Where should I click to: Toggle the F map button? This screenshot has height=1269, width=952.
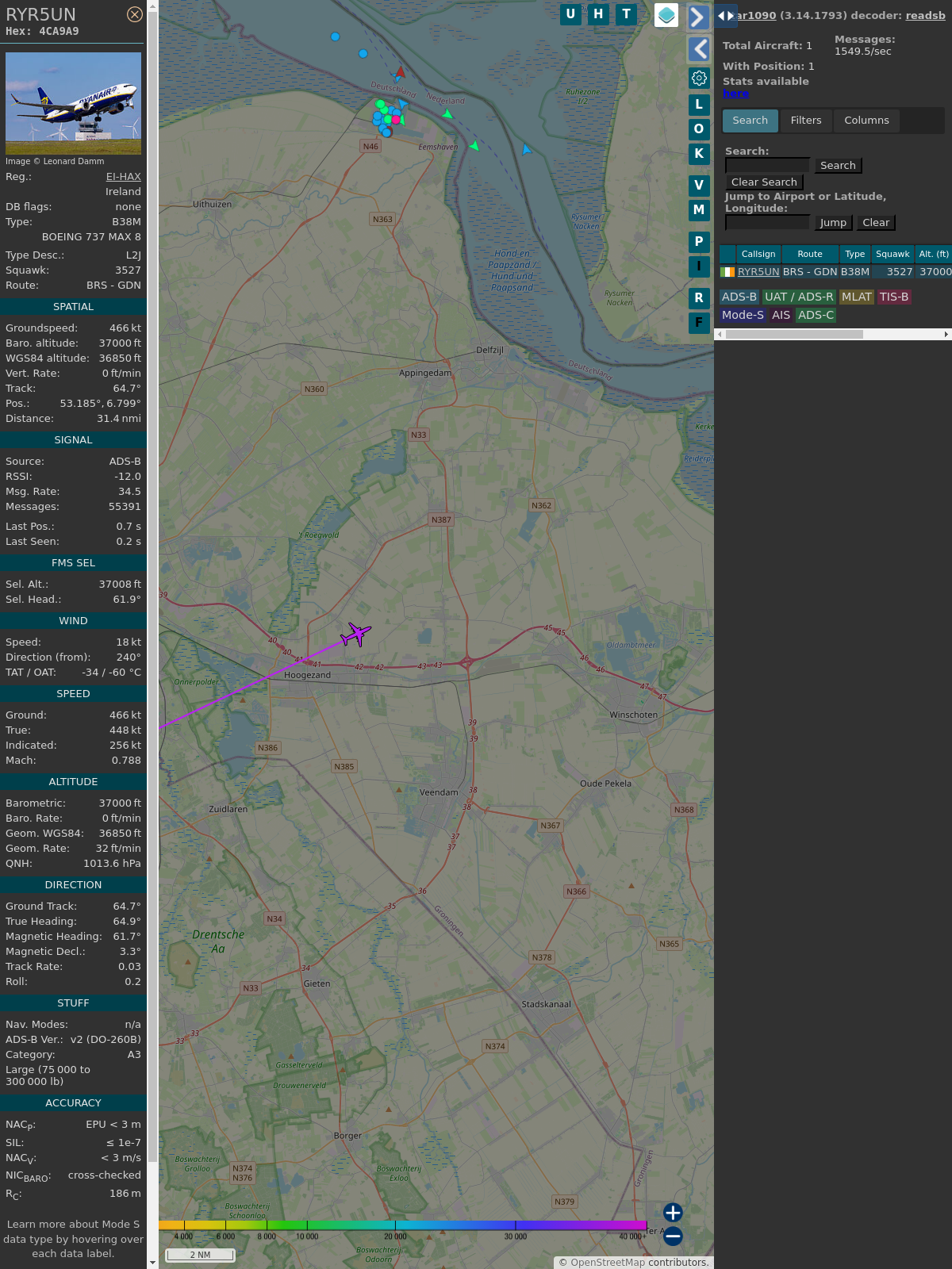click(699, 323)
